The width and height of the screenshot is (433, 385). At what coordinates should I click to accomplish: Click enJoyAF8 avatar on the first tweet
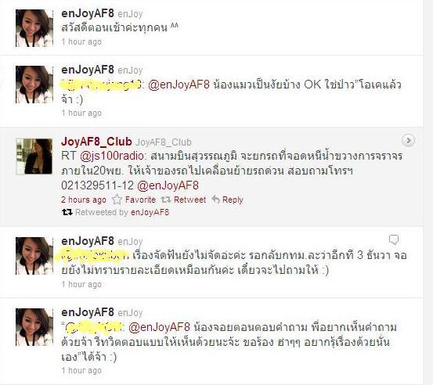(x=34, y=28)
